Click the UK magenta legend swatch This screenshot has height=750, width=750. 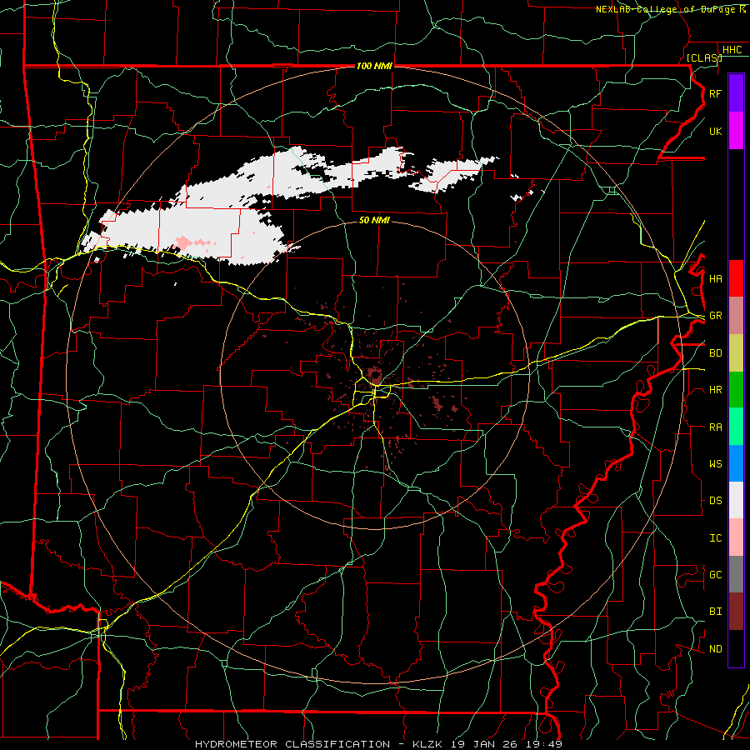coord(736,131)
